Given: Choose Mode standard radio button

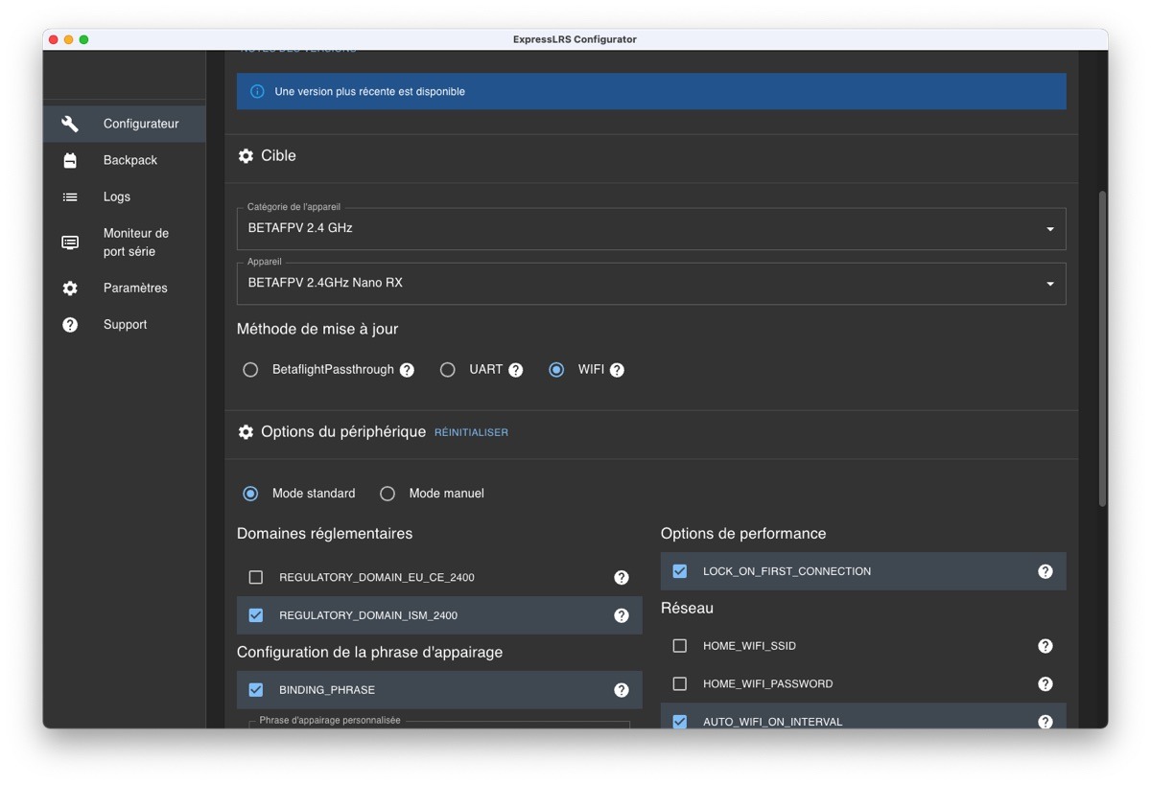Looking at the screenshot, I should [250, 494].
